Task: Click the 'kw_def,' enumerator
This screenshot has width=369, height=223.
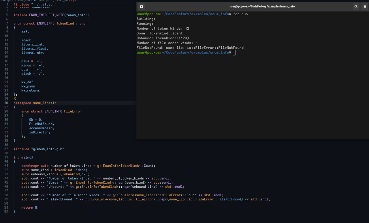Action: pos(28,82)
